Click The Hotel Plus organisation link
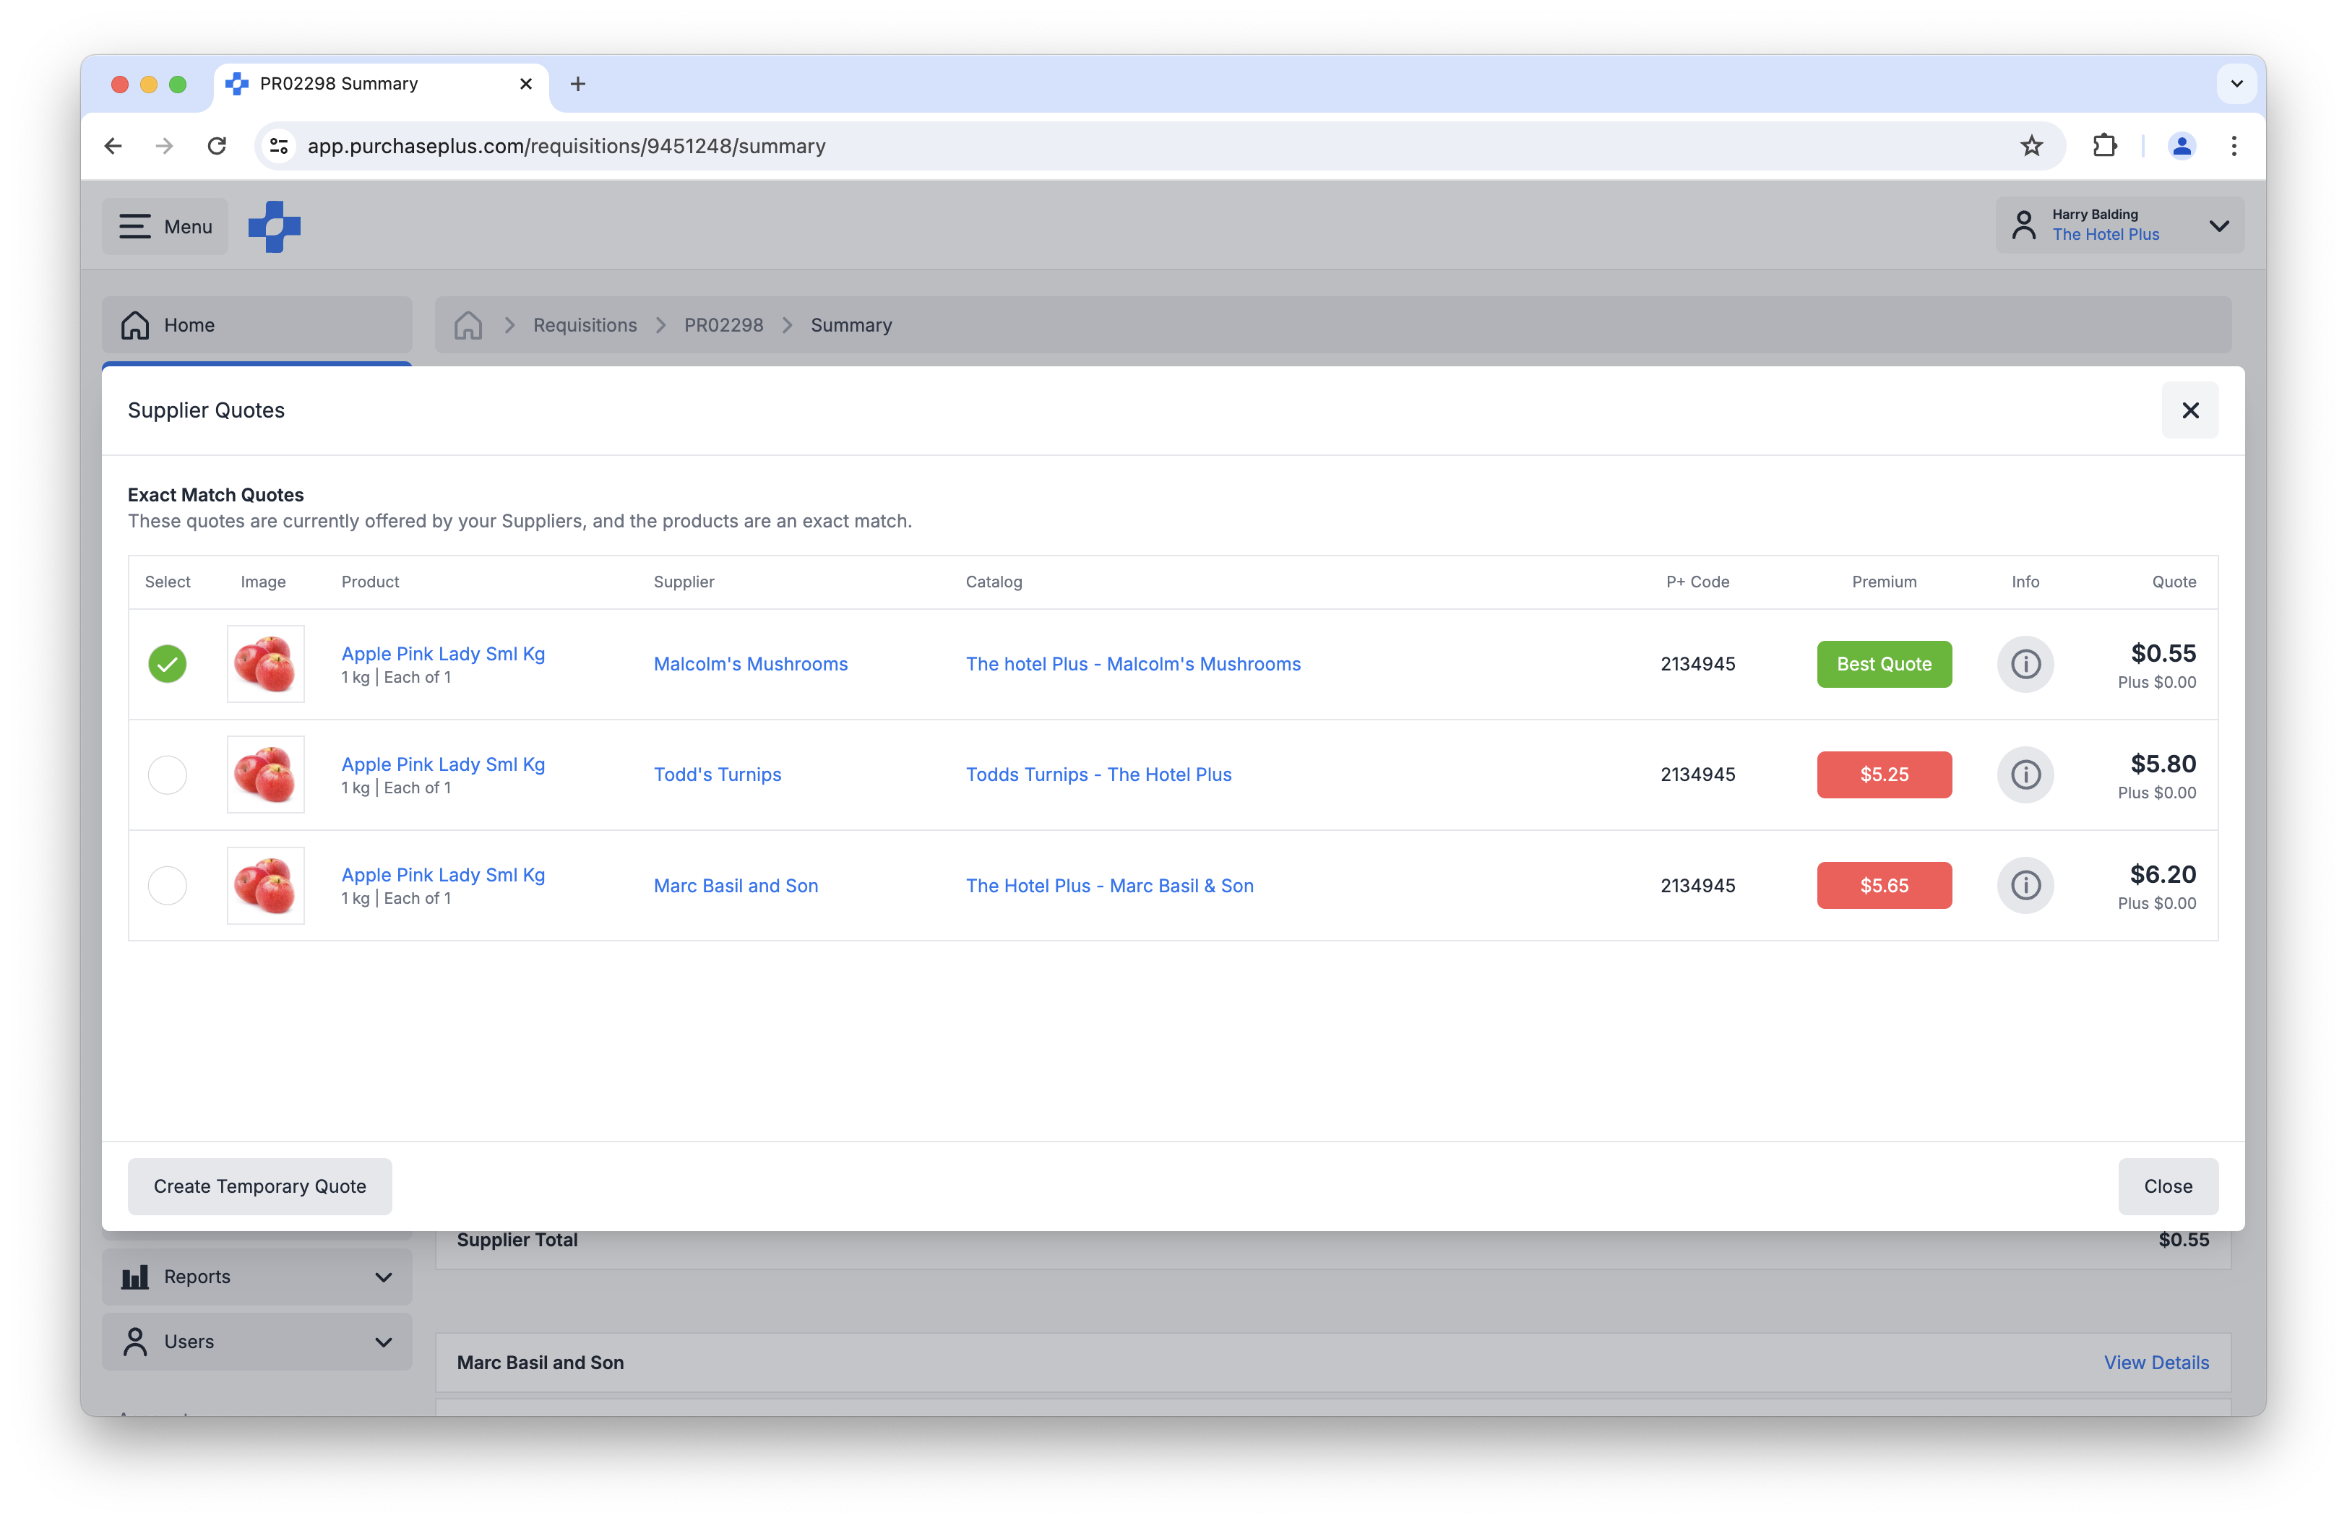2347x1523 pixels. pos(2106,235)
